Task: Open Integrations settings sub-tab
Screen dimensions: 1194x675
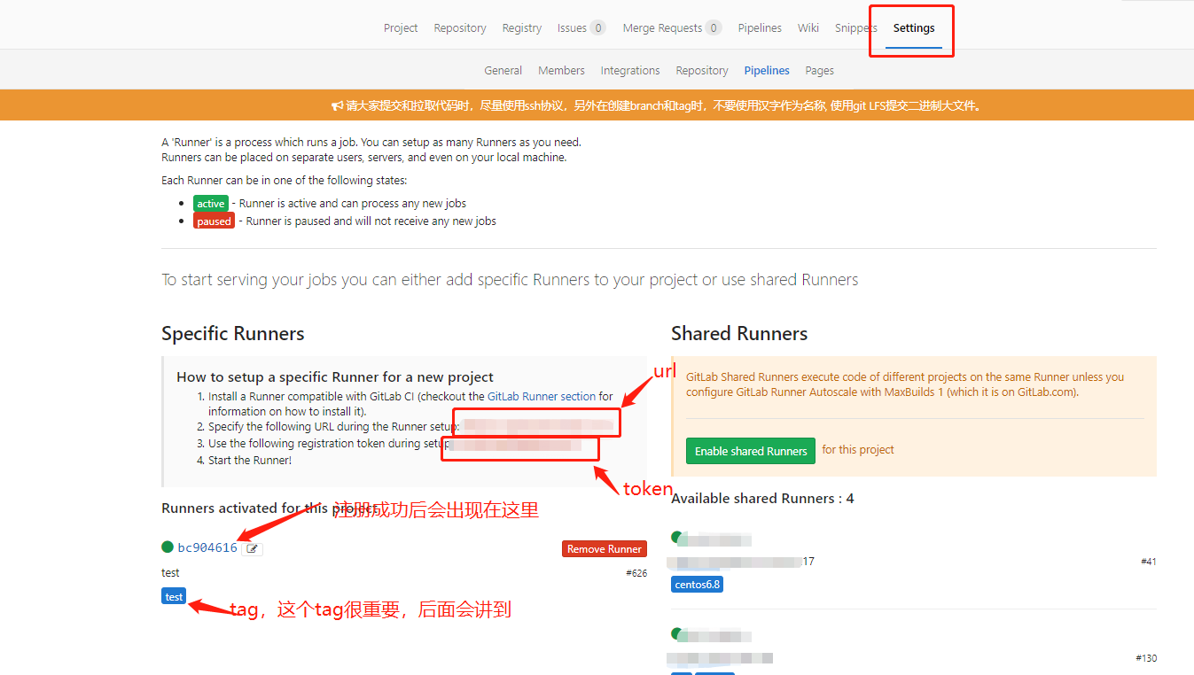Action: coord(629,70)
